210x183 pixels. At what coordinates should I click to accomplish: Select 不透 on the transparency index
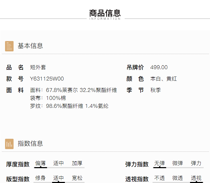[159, 178]
